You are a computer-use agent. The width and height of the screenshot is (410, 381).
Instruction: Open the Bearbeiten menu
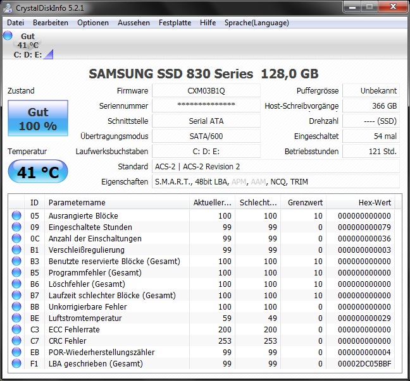click(x=51, y=23)
